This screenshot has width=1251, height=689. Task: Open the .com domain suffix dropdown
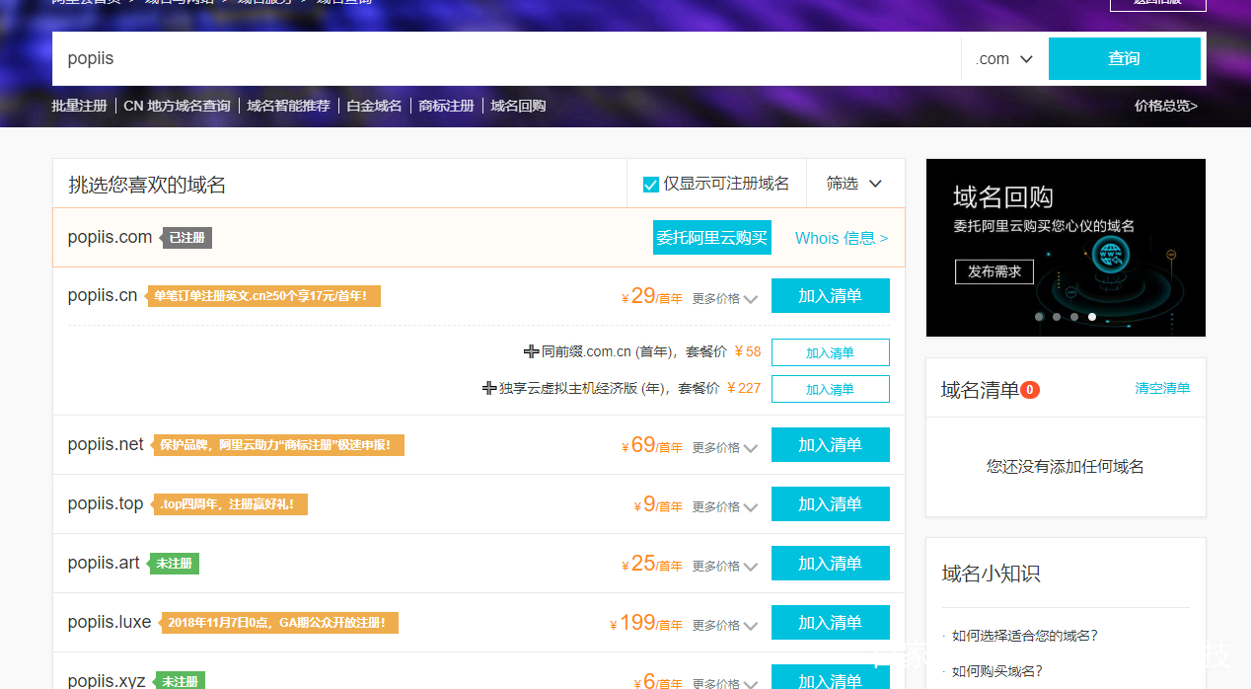(1004, 59)
